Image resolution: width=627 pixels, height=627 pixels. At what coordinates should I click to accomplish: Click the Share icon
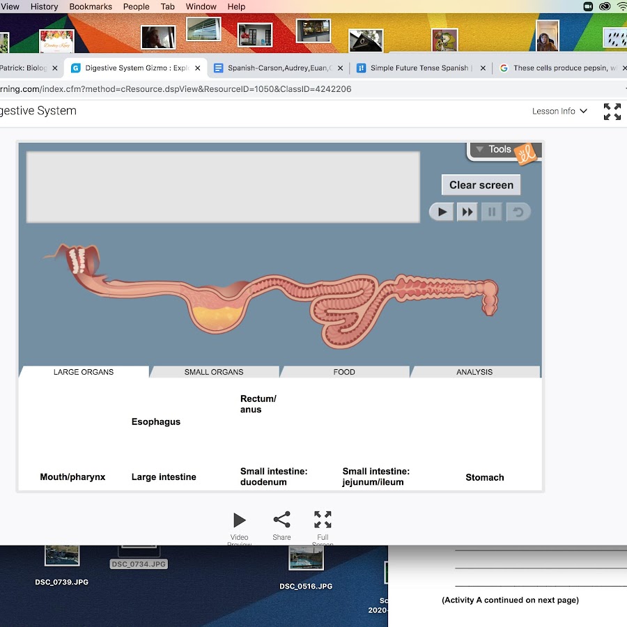coord(281,520)
